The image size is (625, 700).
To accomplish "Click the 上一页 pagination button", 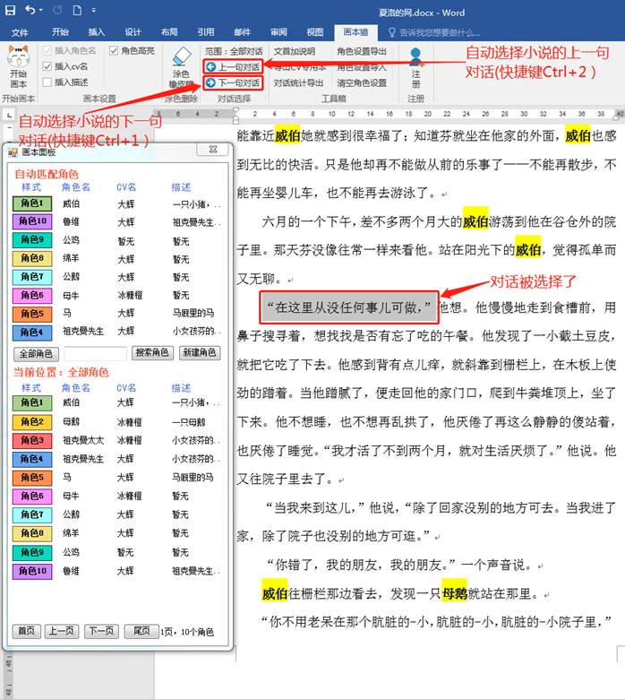I will pyautogui.click(x=62, y=631).
